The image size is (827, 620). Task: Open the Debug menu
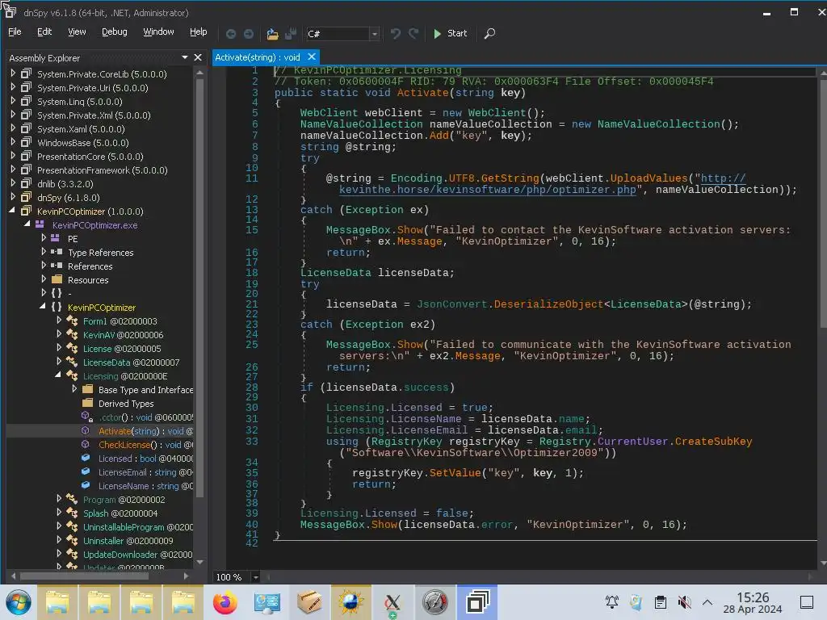pos(115,31)
